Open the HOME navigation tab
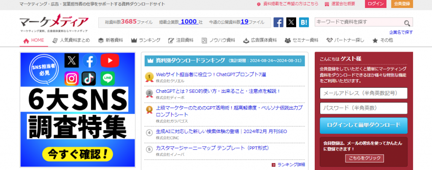The width and height of the screenshot is (432, 170). pos(34,40)
